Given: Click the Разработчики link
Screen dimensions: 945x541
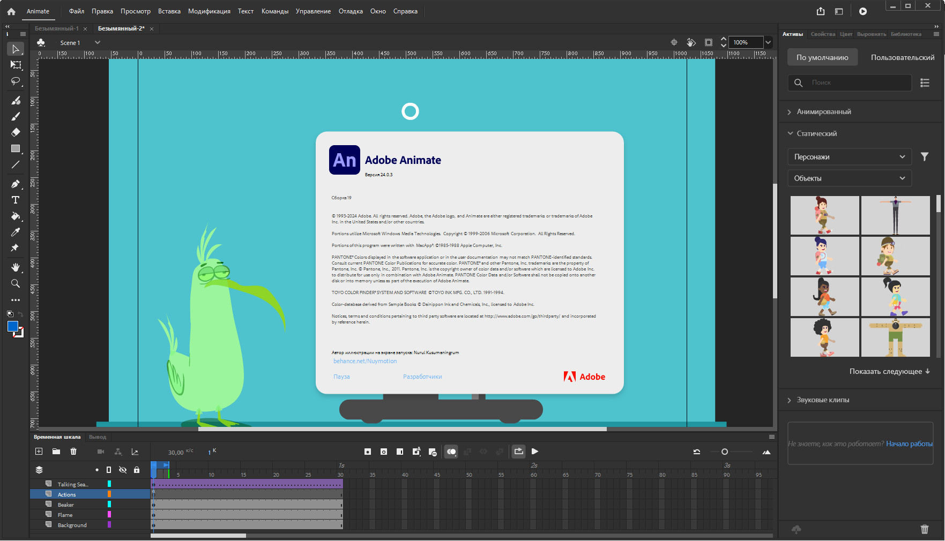Looking at the screenshot, I should click(422, 377).
